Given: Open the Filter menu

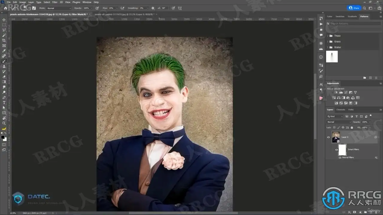Looking at the screenshot, I should (55, 2).
